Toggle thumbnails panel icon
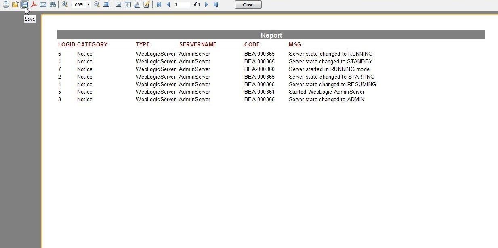 click(128, 5)
